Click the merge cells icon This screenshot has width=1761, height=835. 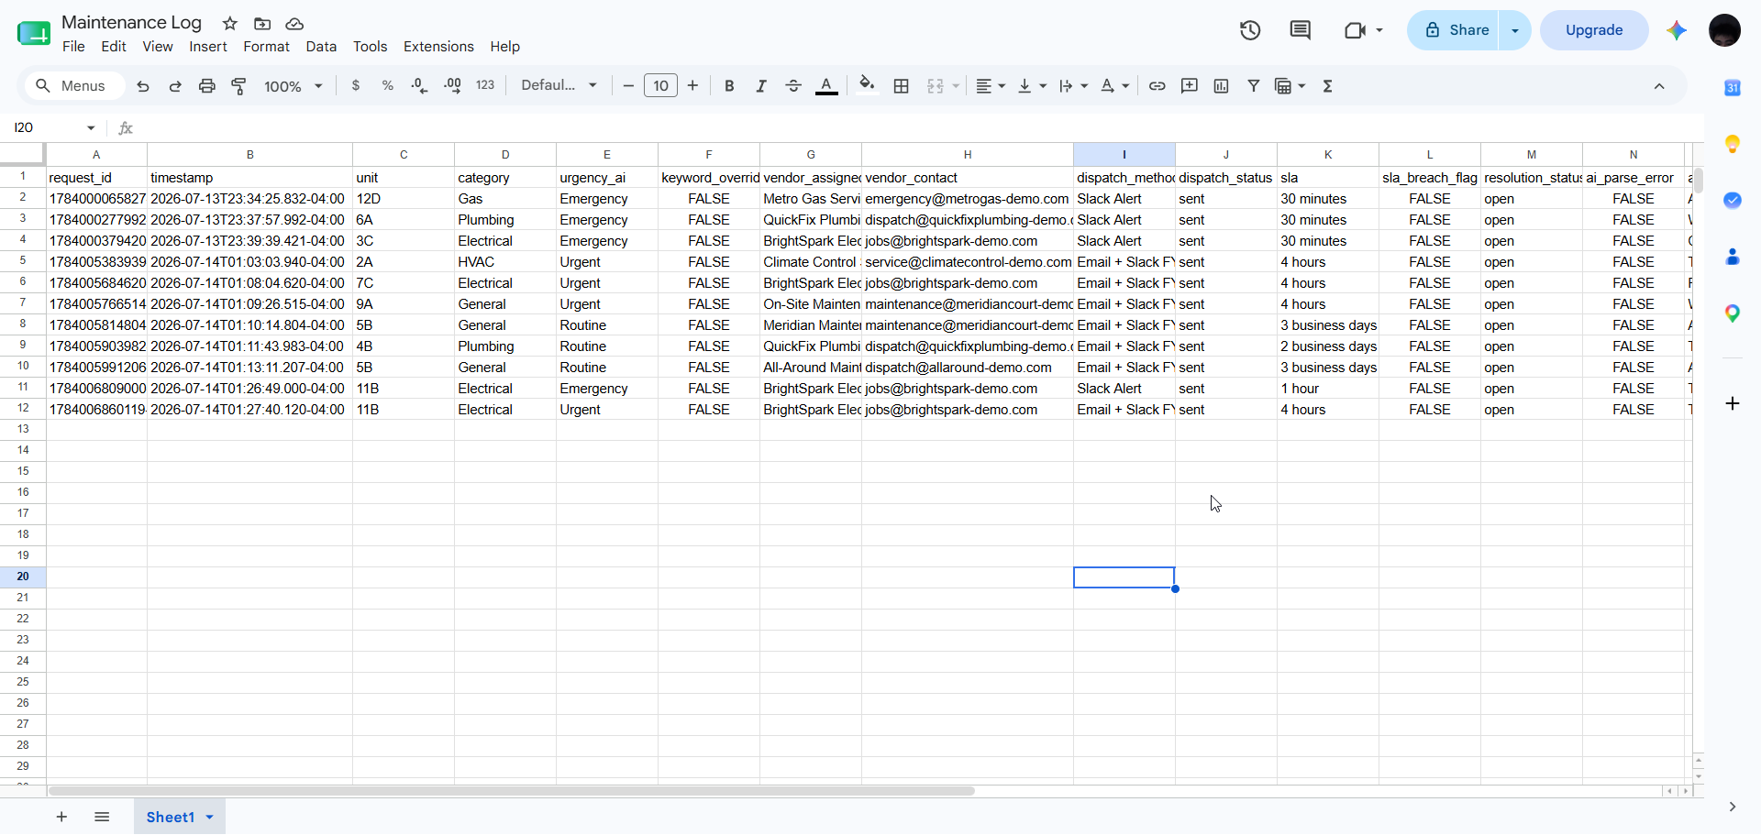pos(935,86)
